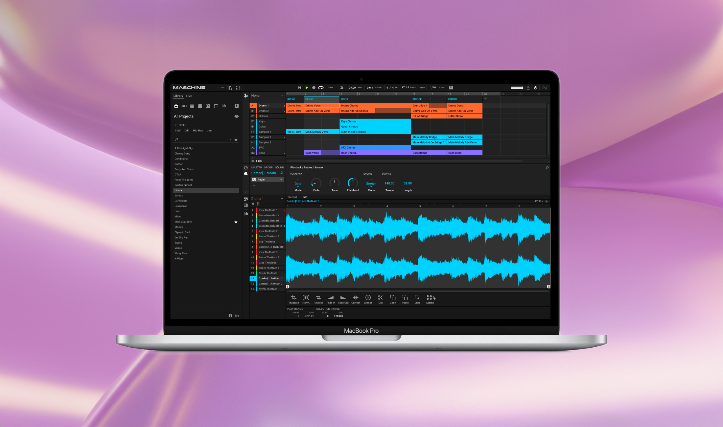Select the Honor project in the library list

point(179,190)
